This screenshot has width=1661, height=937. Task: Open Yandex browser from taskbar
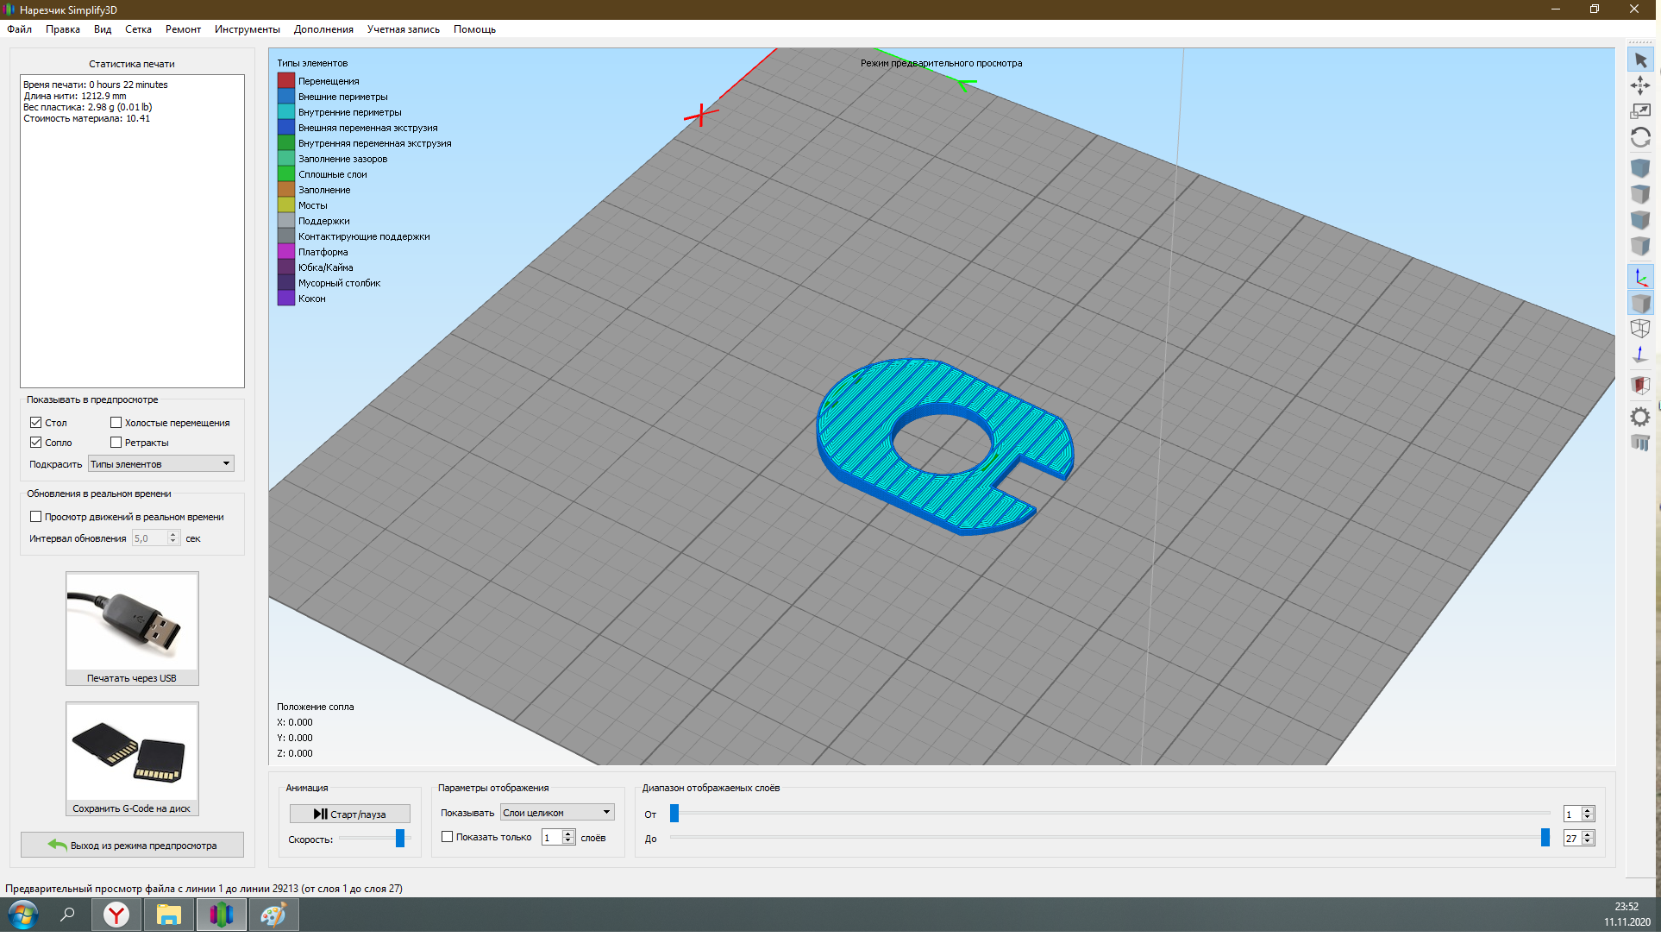coord(116,915)
